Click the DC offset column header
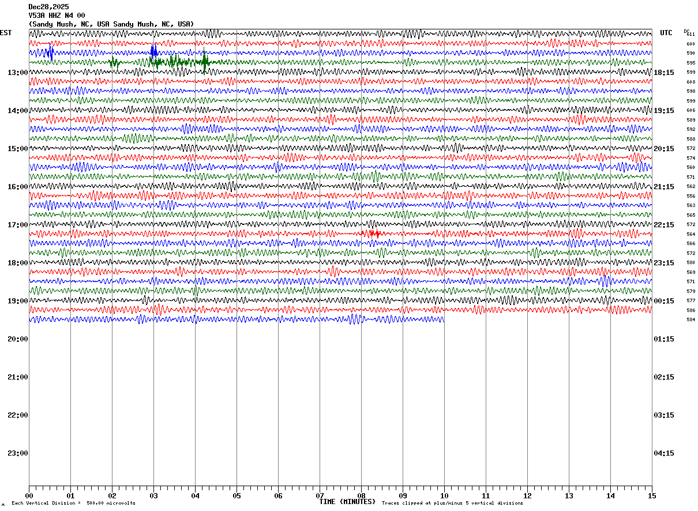 pos(686,31)
